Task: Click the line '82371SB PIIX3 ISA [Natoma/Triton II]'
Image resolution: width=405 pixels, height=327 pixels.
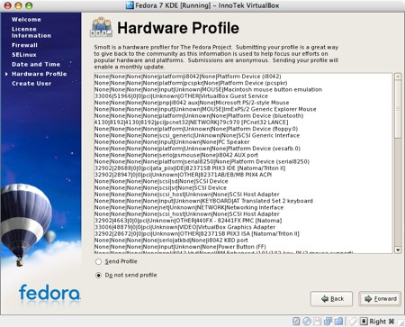Action: pos(197,234)
